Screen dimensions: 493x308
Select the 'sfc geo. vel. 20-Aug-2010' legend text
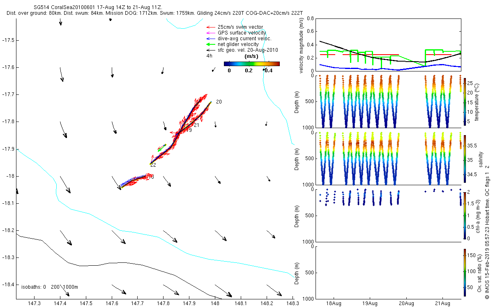[x=248, y=50]
